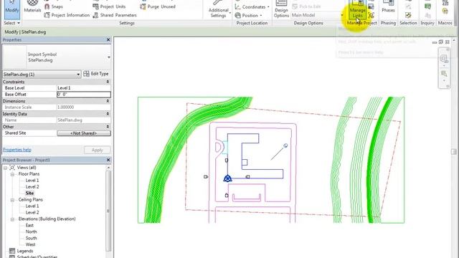Collapse the Ceiling Plans node
Screen dimensions: 459x258
click(12, 200)
